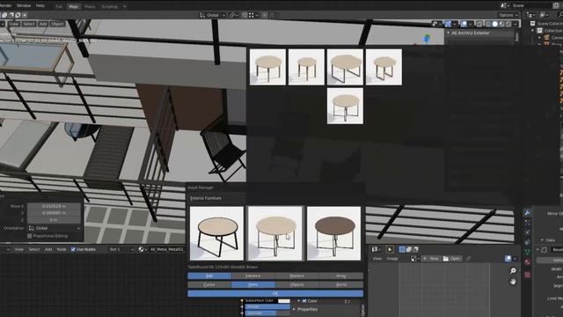The height and width of the screenshot is (317, 563).
Task: Click the blue slider below Subsurface Color
Action: pos(267,306)
